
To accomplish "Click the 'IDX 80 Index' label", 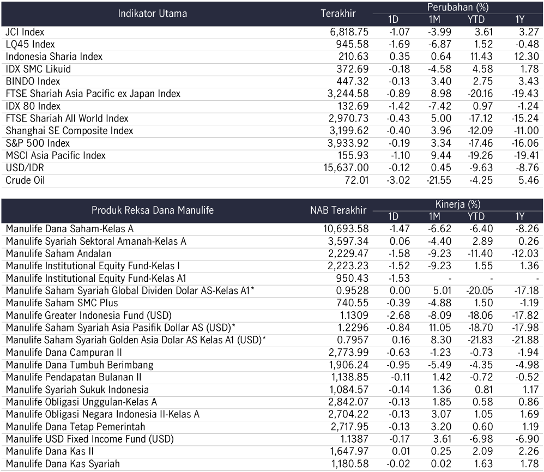I will coord(33,106).
